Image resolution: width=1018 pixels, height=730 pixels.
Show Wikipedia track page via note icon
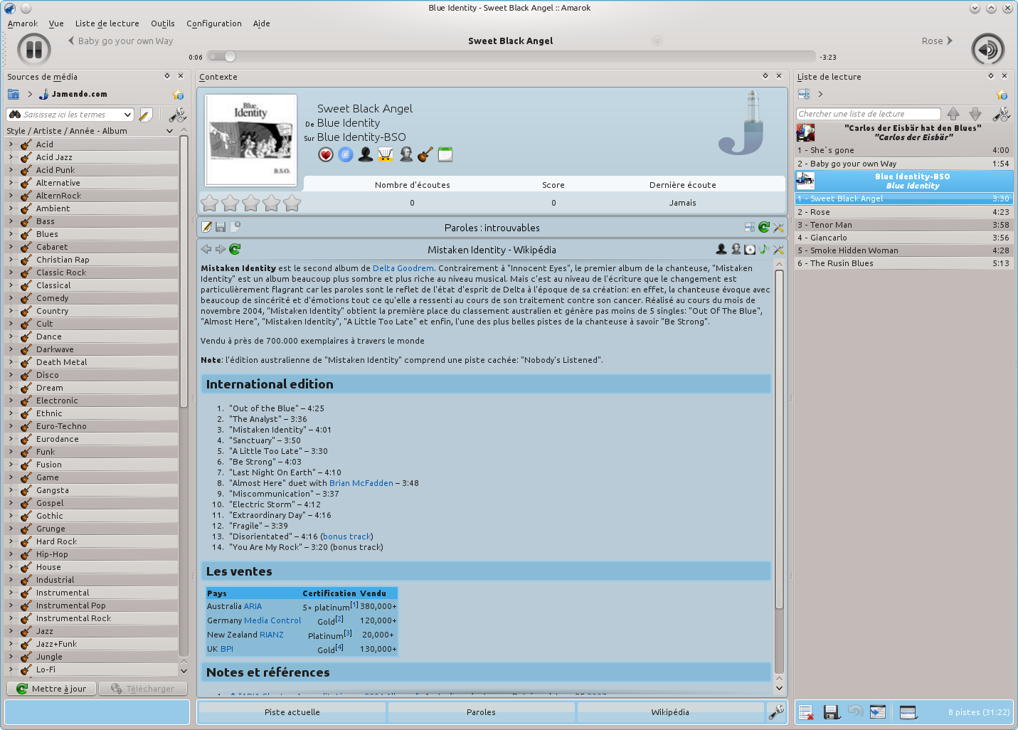pyautogui.click(x=764, y=249)
